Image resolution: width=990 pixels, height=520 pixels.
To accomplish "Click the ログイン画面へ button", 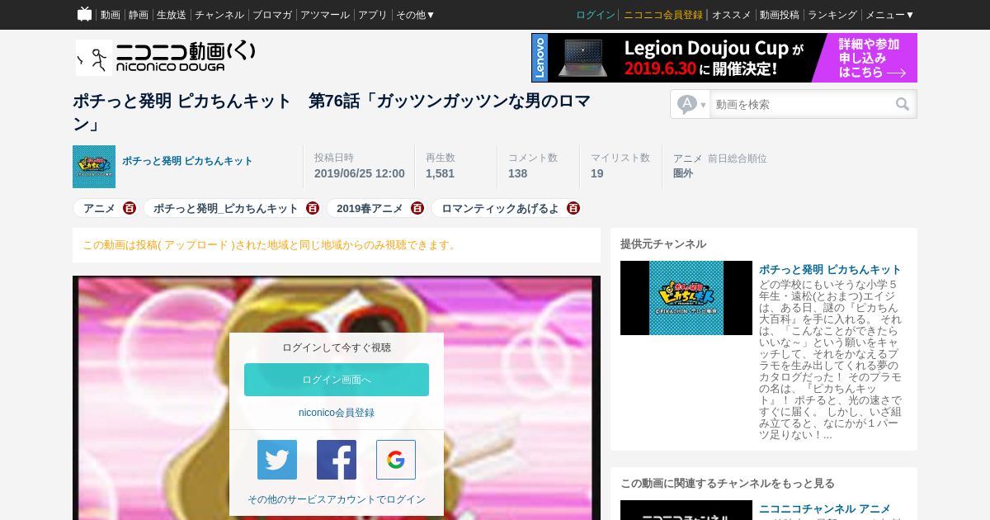I will 337,380.
